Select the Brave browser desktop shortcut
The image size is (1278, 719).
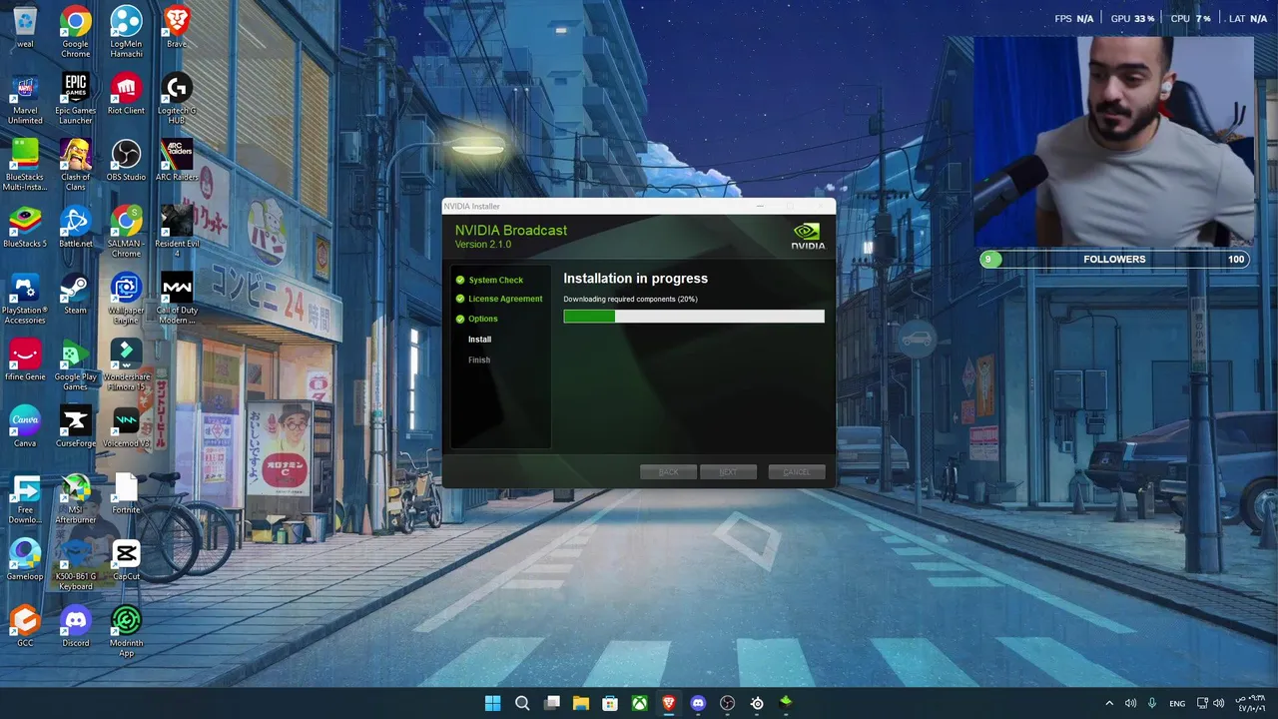point(177,27)
